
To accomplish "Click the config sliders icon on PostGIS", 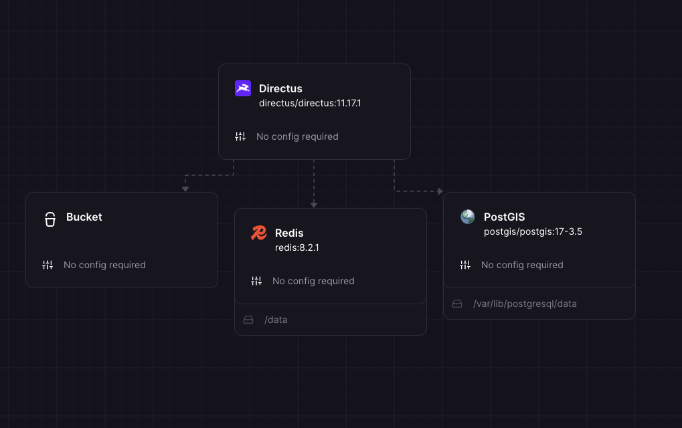I will [465, 265].
